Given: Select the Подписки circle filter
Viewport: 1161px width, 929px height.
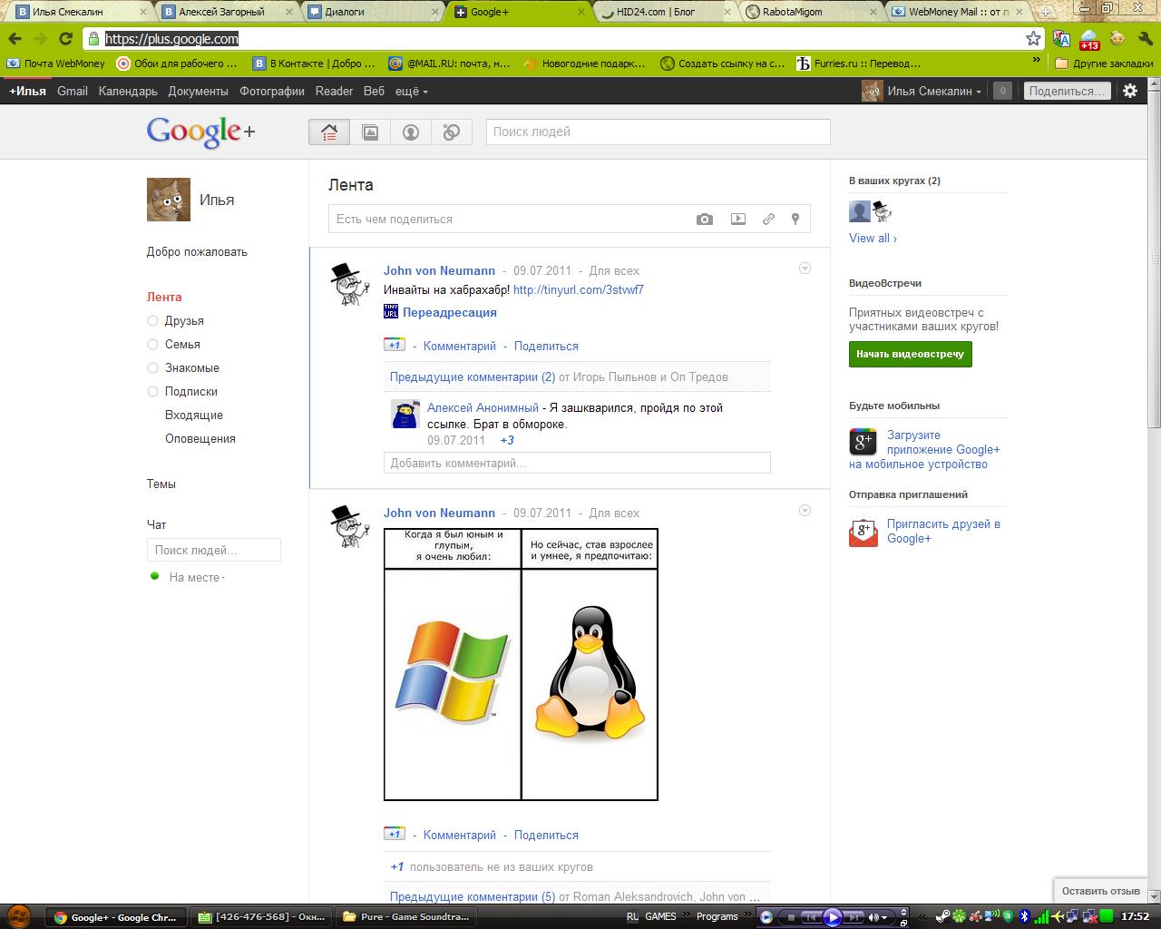Looking at the screenshot, I should click(x=190, y=391).
